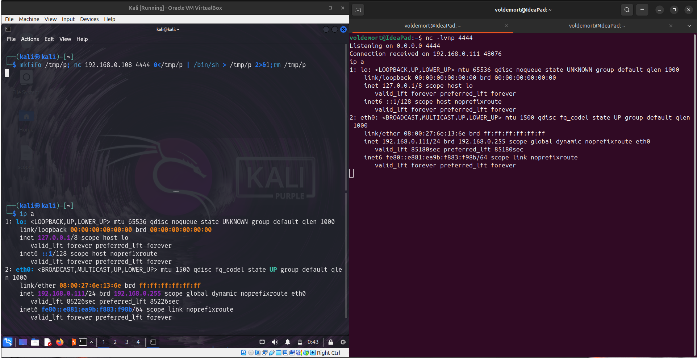Click the VirtualBox network adapter status icon
Image resolution: width=697 pixels, height=358 pixels.
(264, 353)
